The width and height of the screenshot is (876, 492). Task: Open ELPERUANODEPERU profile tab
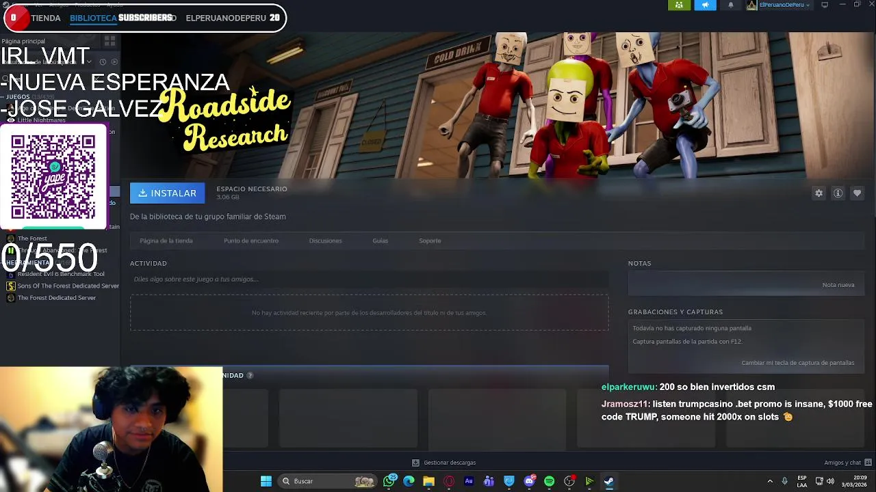(226, 18)
